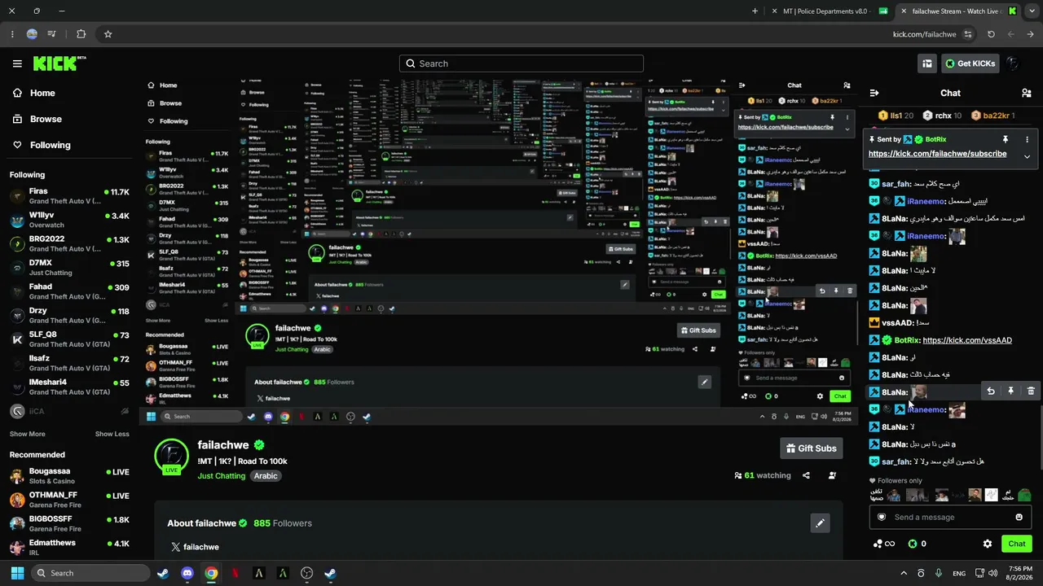The image size is (1043, 586).
Task: Open the profile avatar in Kick's header
Action: pyautogui.click(x=1013, y=63)
